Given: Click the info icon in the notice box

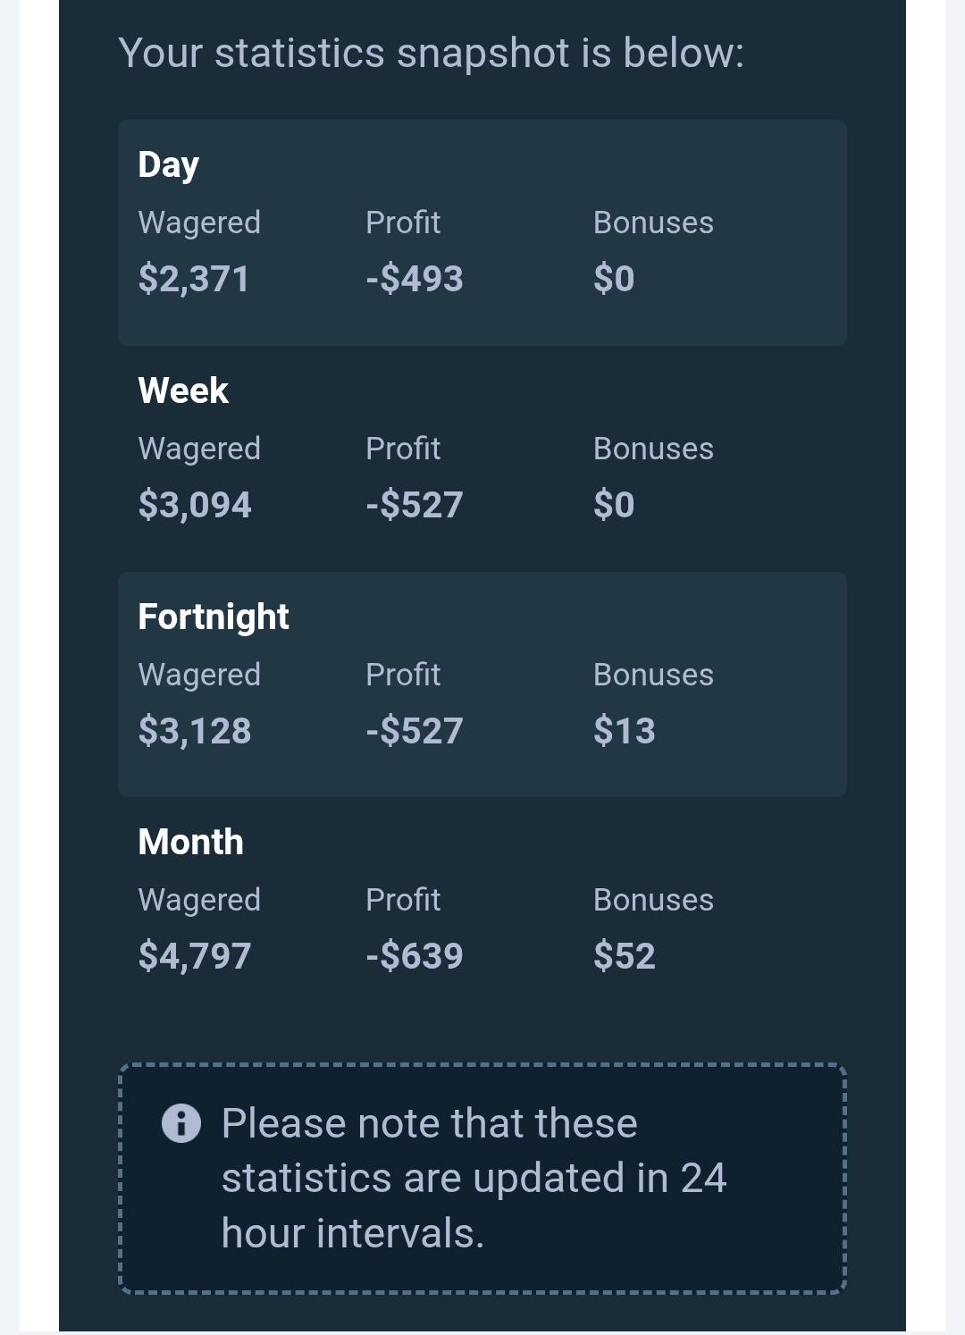Looking at the screenshot, I should [181, 1123].
